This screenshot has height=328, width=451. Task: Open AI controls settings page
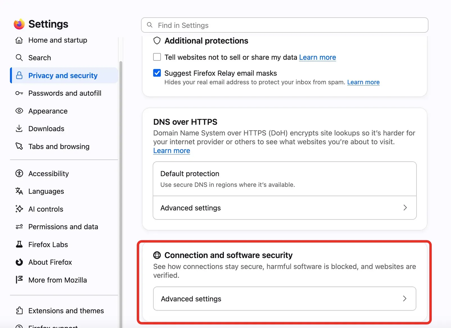[x=64, y=209]
